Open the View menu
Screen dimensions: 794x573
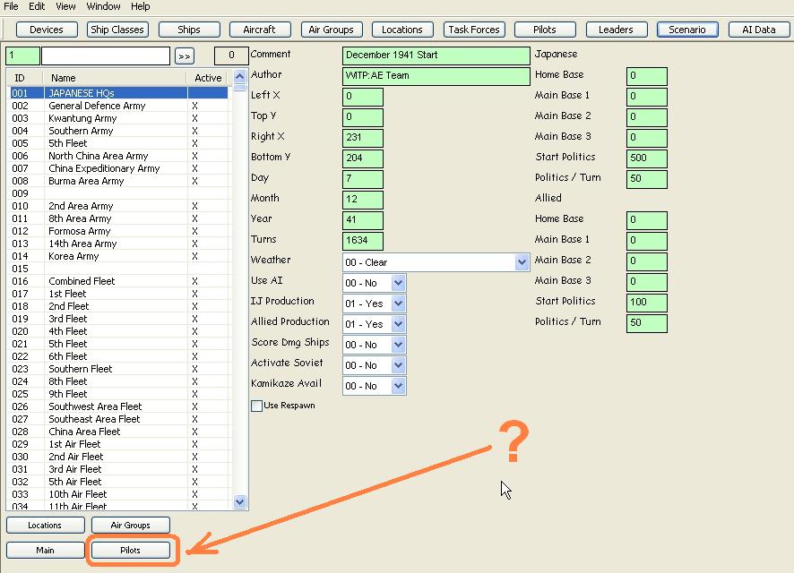coord(65,6)
